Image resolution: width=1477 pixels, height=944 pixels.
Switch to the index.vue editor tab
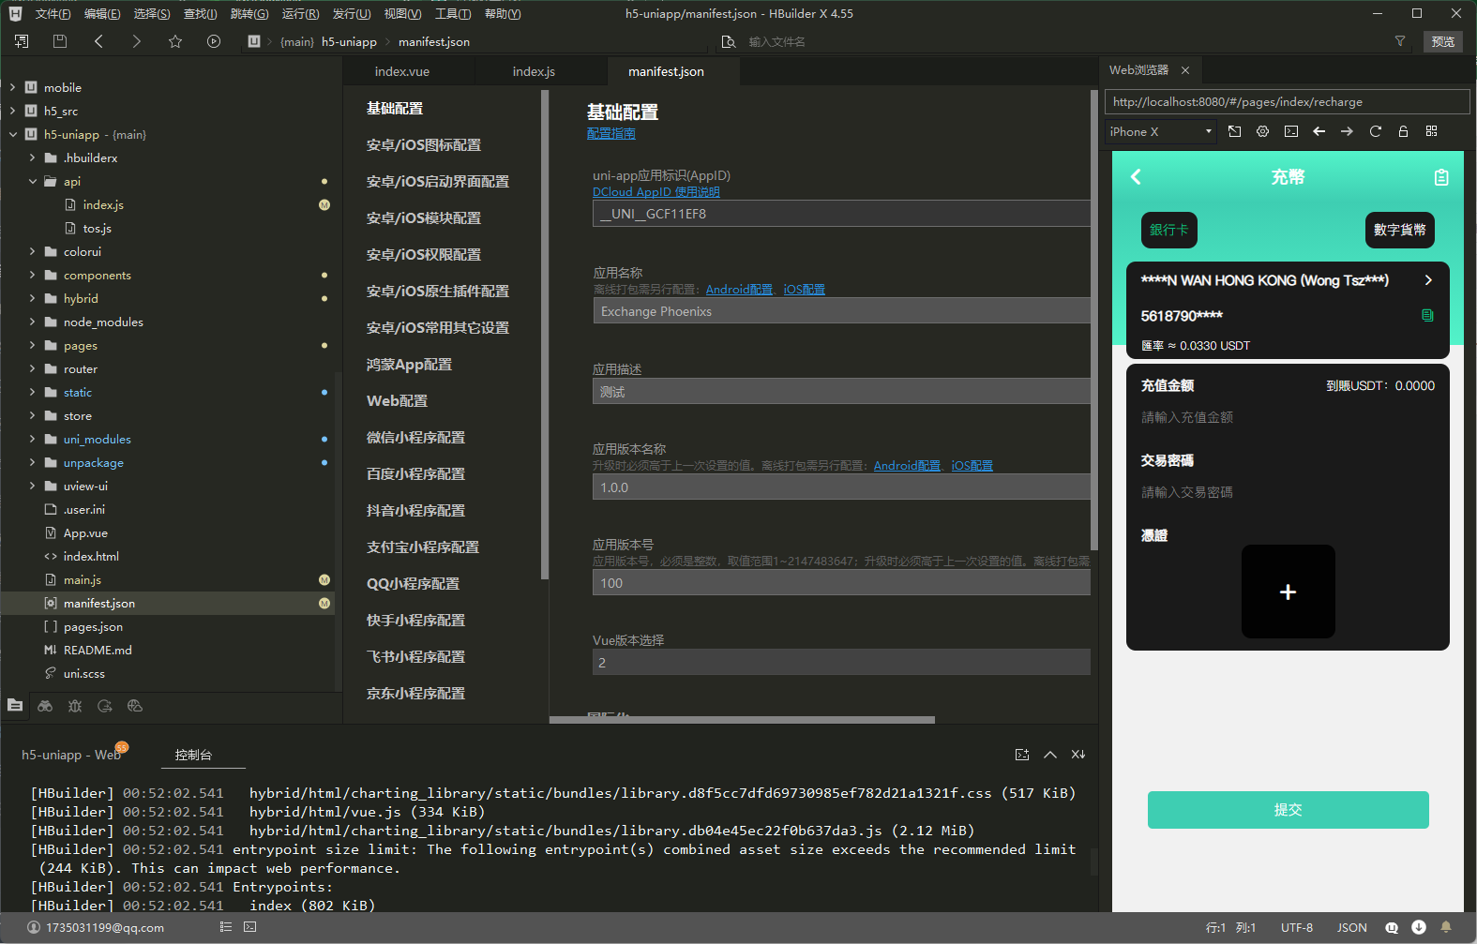pyautogui.click(x=402, y=71)
